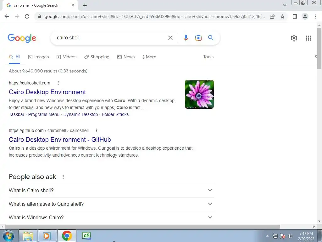Open Google quick settings gear

pyautogui.click(x=294, y=38)
